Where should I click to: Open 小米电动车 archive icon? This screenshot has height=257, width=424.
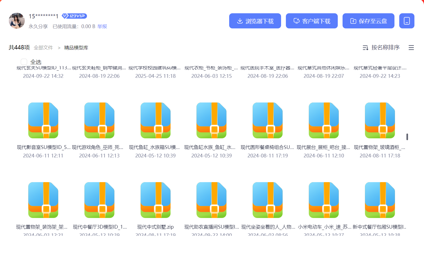pyautogui.click(x=324, y=200)
